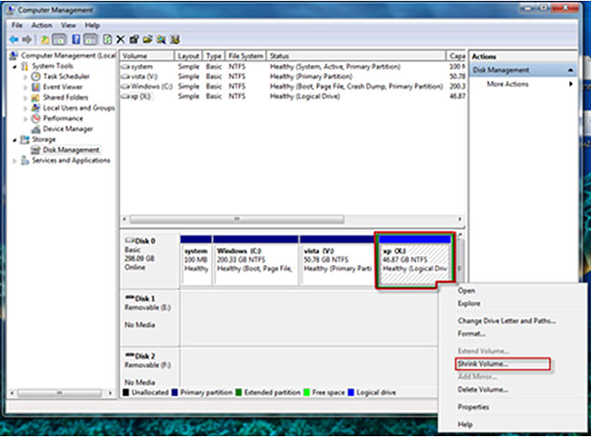Open Device Manager from the tree
This screenshot has height=437, width=591.
tap(67, 129)
